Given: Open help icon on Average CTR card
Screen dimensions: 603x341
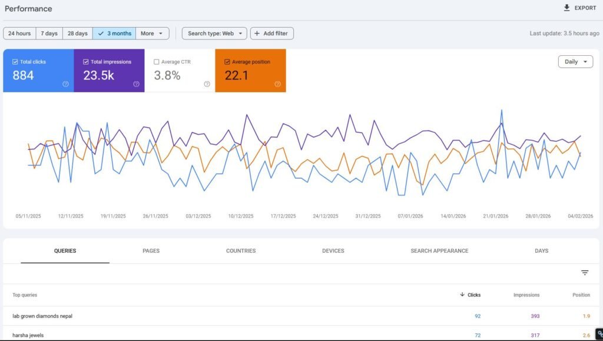Looking at the screenshot, I should 207,84.
